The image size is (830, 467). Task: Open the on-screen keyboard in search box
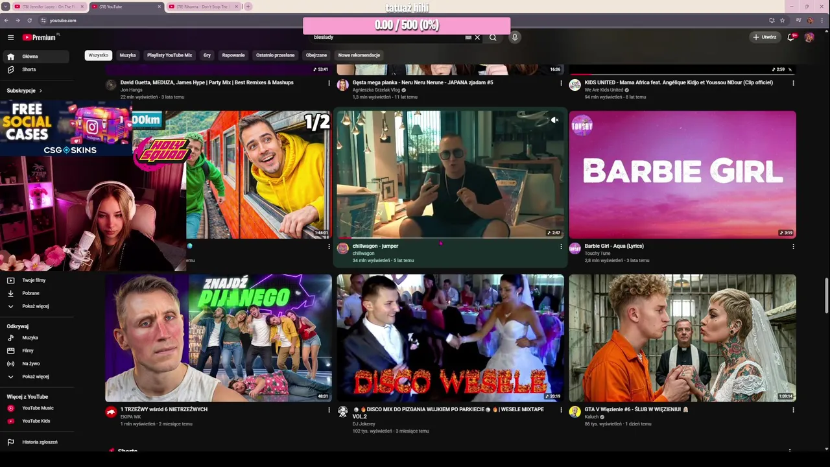coord(468,38)
